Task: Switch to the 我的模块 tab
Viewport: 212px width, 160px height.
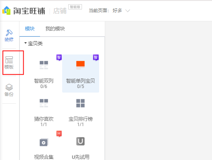Action: click(55, 29)
